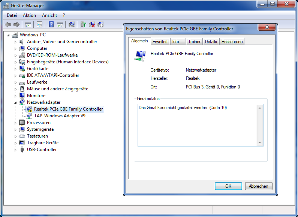The height and width of the screenshot is (217, 298).
Task: Maximize the Geräte-Manager window
Action: 273,4
